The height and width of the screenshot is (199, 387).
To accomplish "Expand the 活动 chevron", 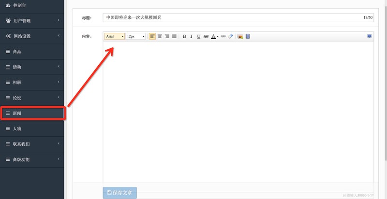I will 59,67.
